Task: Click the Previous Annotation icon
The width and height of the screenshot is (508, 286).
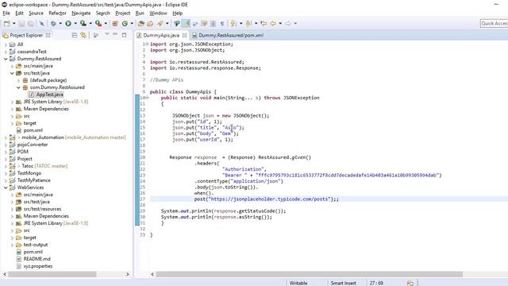Action: point(248,23)
